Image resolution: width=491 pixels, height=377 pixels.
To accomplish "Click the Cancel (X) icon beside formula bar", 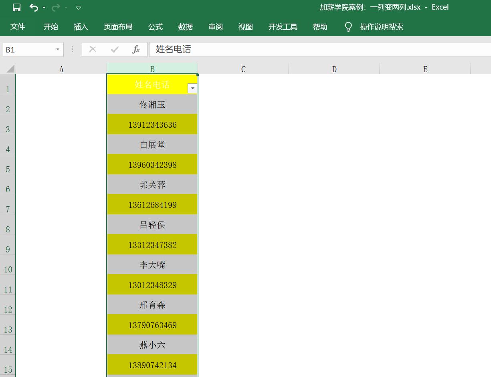I will click(x=93, y=49).
